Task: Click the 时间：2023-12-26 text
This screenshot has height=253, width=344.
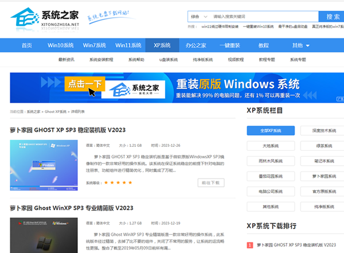Action: point(166,145)
